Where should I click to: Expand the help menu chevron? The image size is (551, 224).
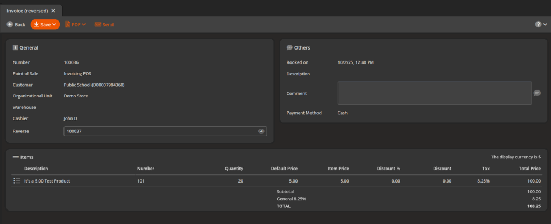click(545, 24)
